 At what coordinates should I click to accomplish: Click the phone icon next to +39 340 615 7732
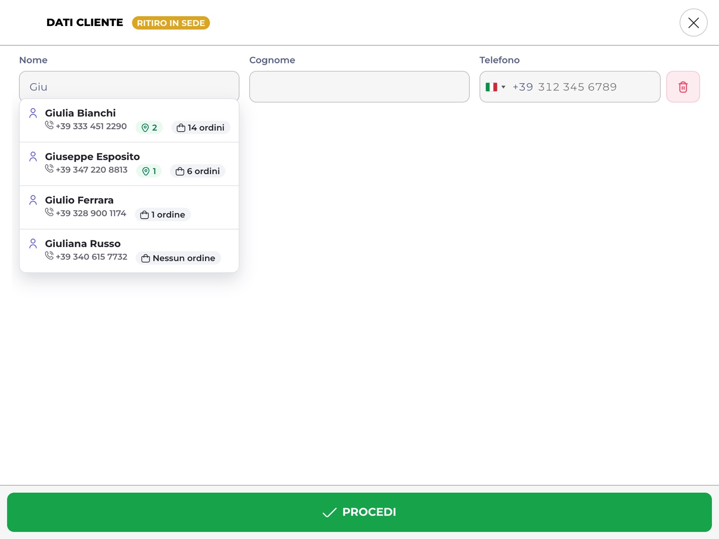(x=49, y=256)
